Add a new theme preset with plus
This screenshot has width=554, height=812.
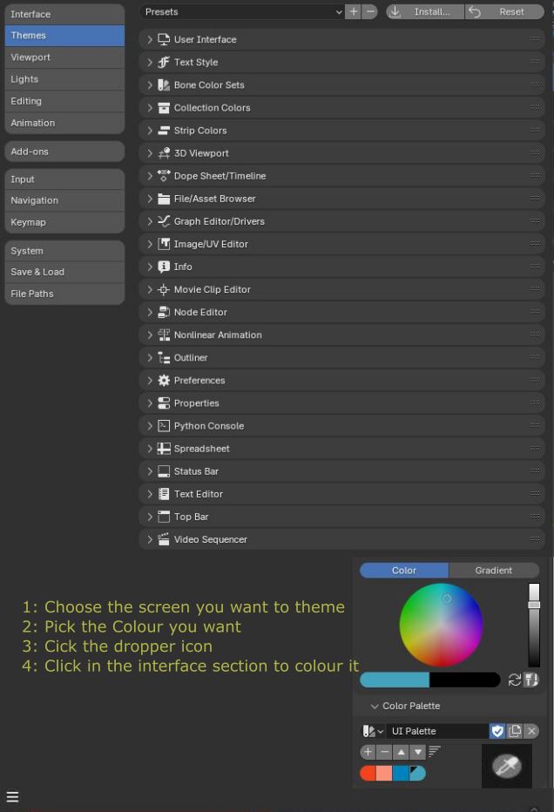point(354,11)
